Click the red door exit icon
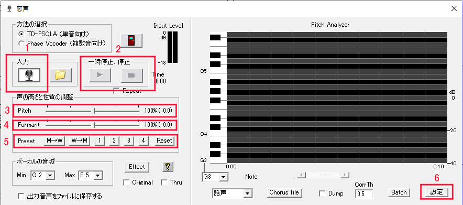Screen dimensions: 463x205 pyautogui.click(x=131, y=40)
